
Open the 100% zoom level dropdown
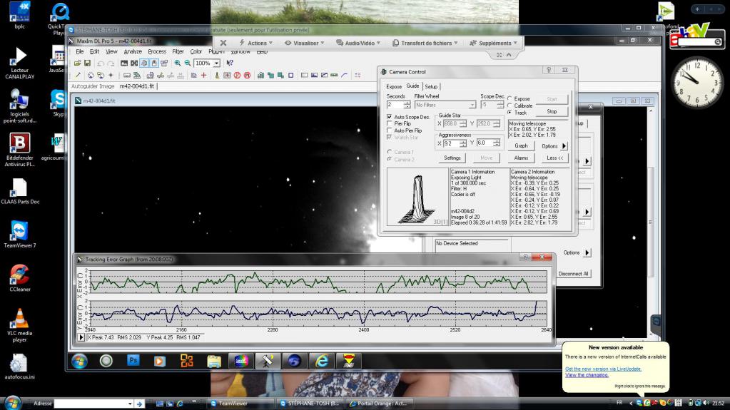click(x=217, y=63)
